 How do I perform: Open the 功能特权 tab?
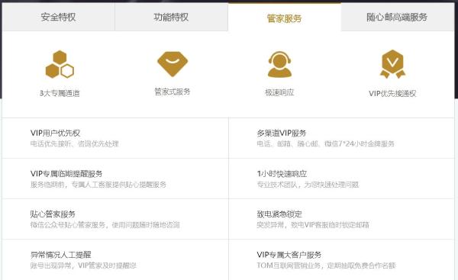pos(172,17)
